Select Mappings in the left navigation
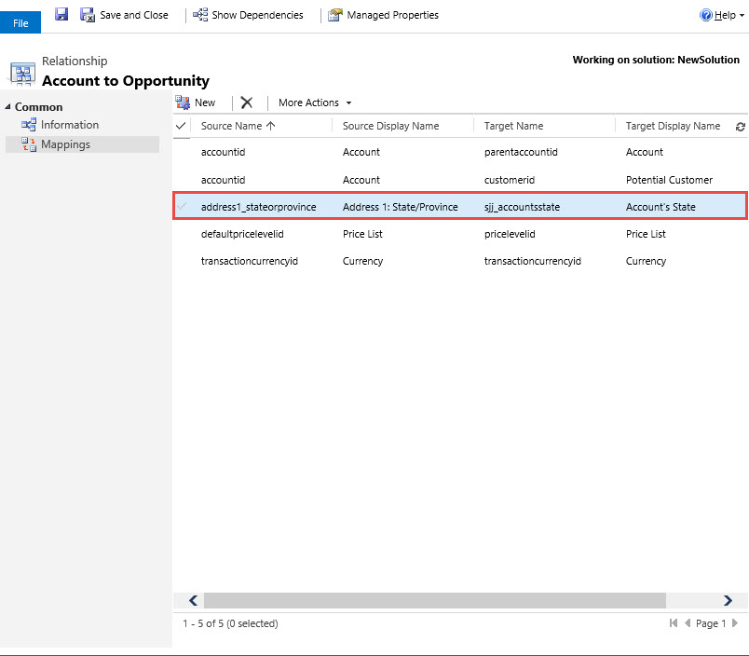749x656 pixels. coord(65,144)
